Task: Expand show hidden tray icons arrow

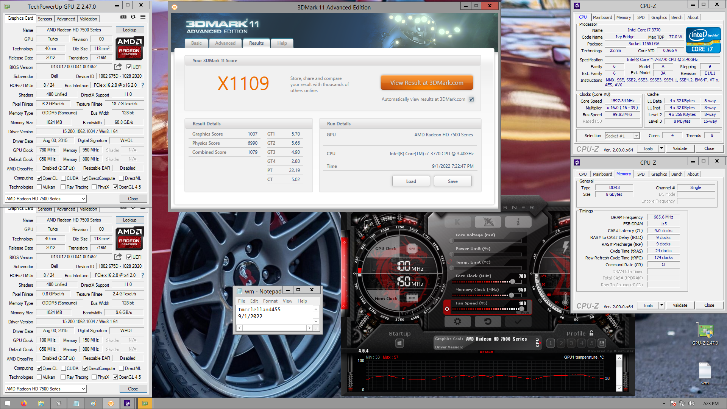Action: click(x=664, y=404)
